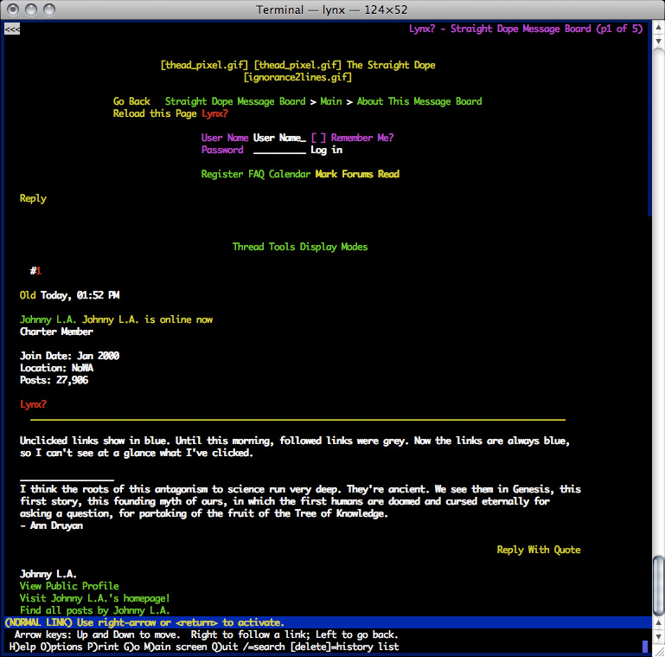665x657 pixels.
Task: Toggle the Remember Me checkbox
Action: click(318, 138)
